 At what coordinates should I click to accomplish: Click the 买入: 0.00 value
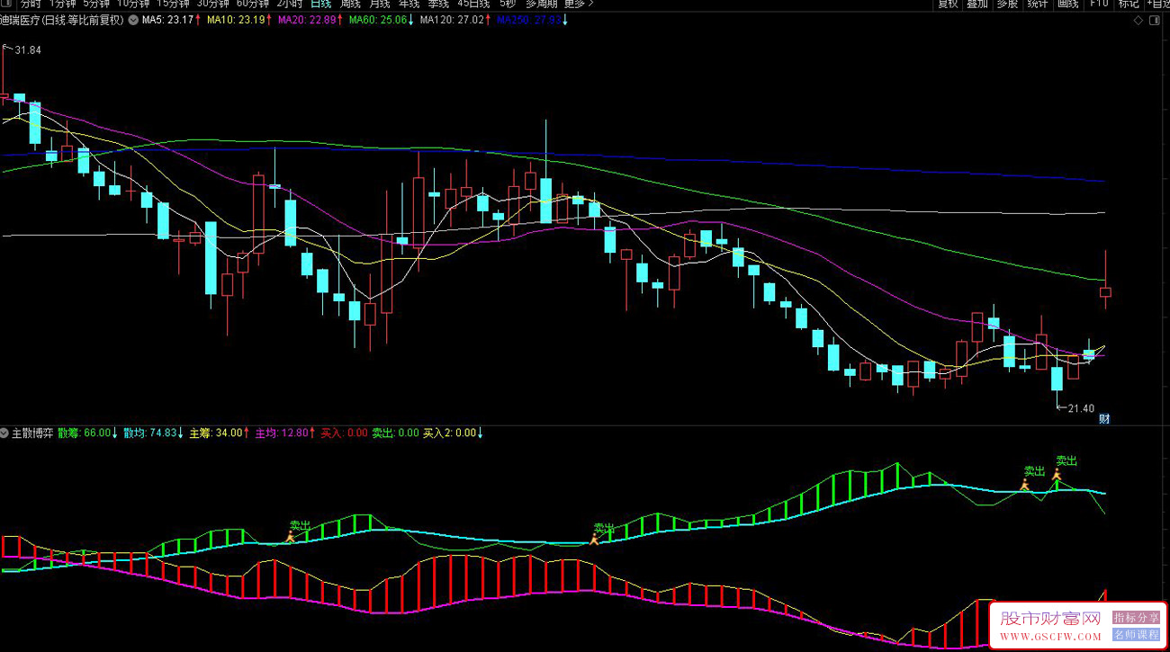(345, 433)
